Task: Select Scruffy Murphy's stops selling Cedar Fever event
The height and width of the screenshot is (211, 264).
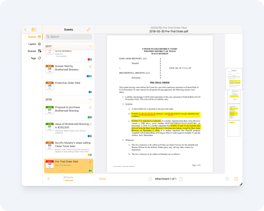Action: (x=69, y=148)
